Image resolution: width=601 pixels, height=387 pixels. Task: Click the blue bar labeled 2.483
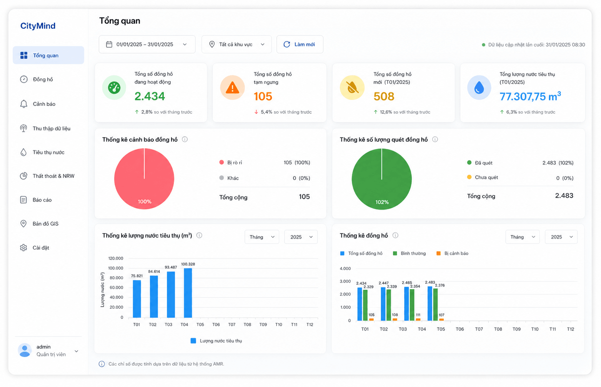coord(430,304)
